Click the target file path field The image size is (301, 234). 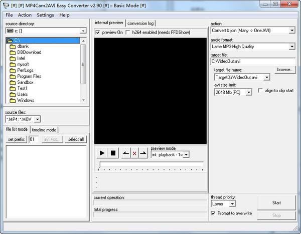click(x=253, y=61)
